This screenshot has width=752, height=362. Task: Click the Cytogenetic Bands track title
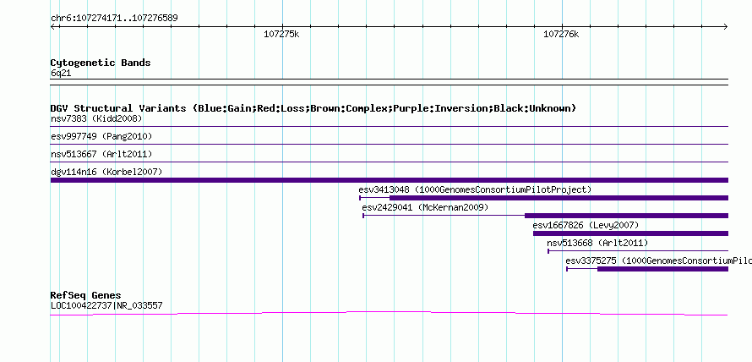coord(101,63)
